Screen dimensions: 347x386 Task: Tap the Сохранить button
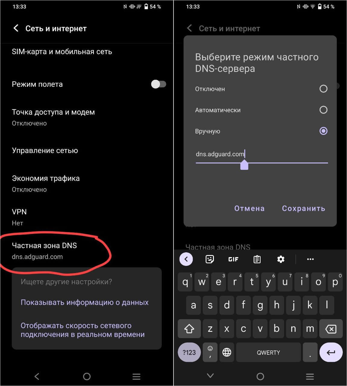pos(303,208)
